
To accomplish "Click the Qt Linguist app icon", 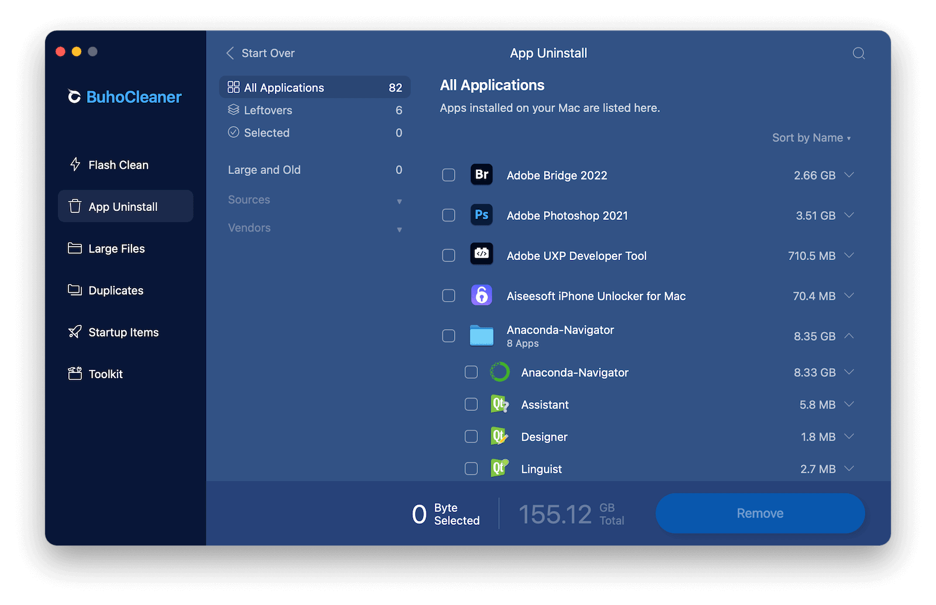I will click(x=500, y=468).
